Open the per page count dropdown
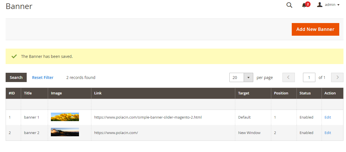 click(248, 78)
